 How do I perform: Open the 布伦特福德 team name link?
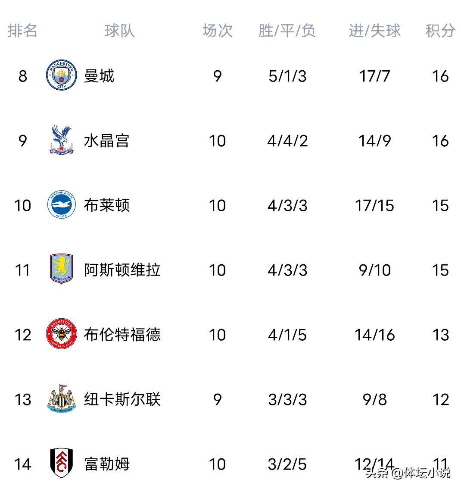click(122, 335)
